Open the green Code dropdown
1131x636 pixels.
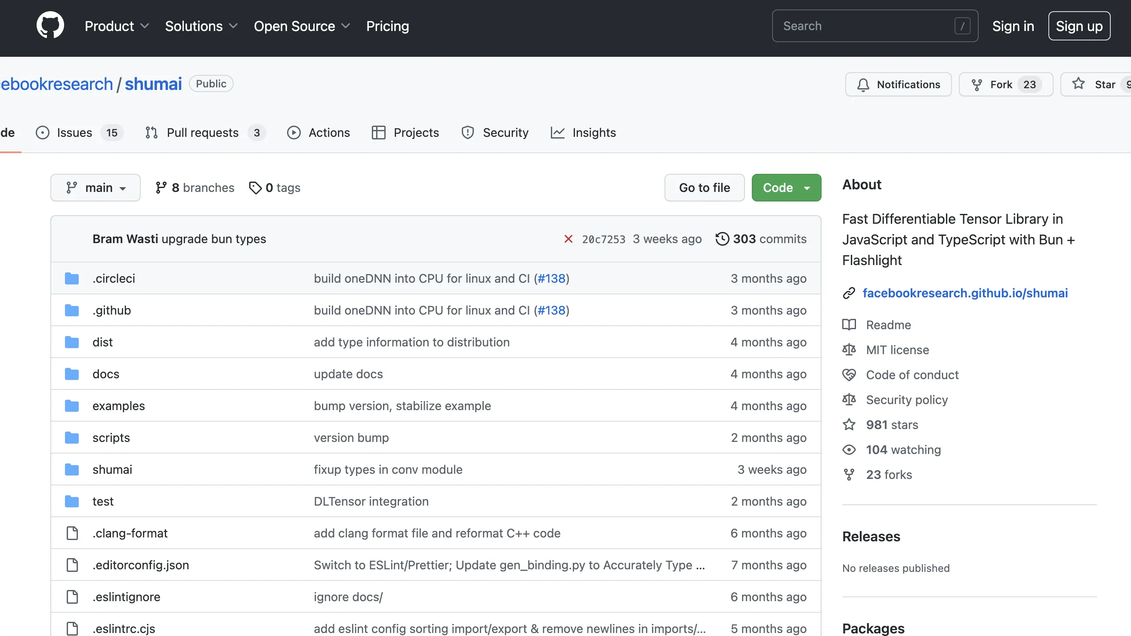[786, 188]
